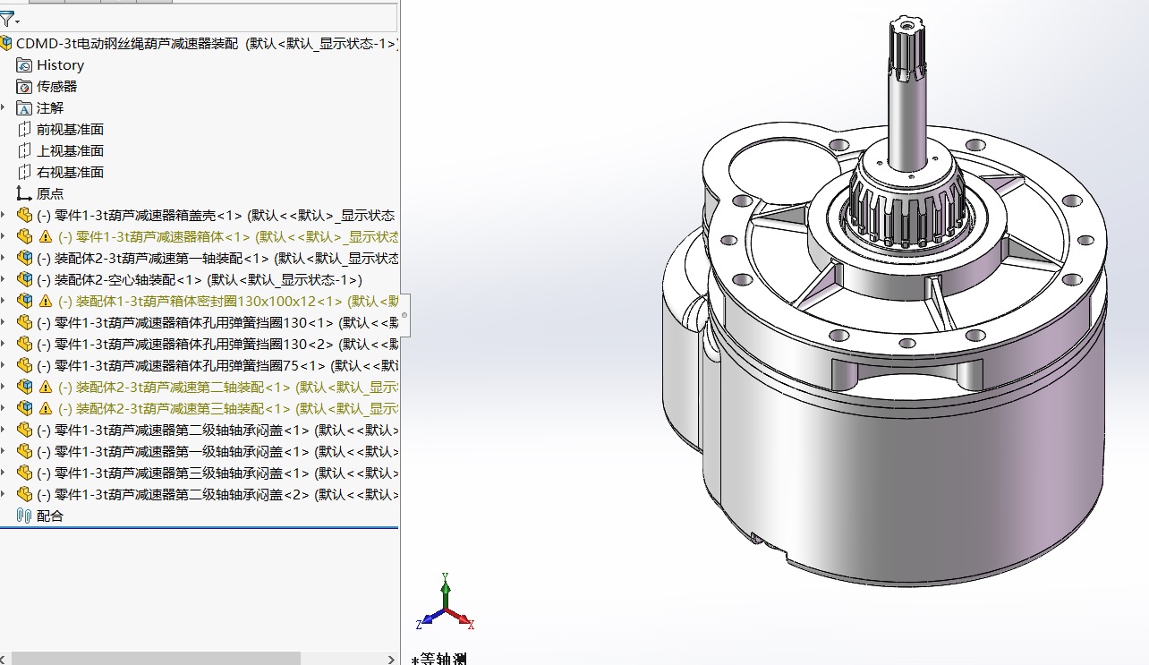Click the warning triangle on 第二轴装配<1>
The width and height of the screenshot is (1149, 665).
point(46,387)
